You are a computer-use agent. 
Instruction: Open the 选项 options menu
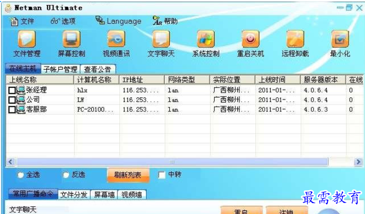point(63,21)
